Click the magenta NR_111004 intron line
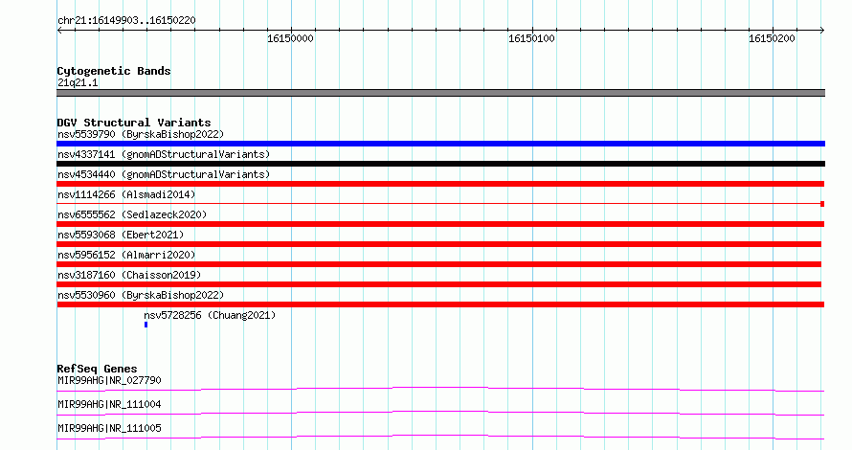 (x=440, y=413)
